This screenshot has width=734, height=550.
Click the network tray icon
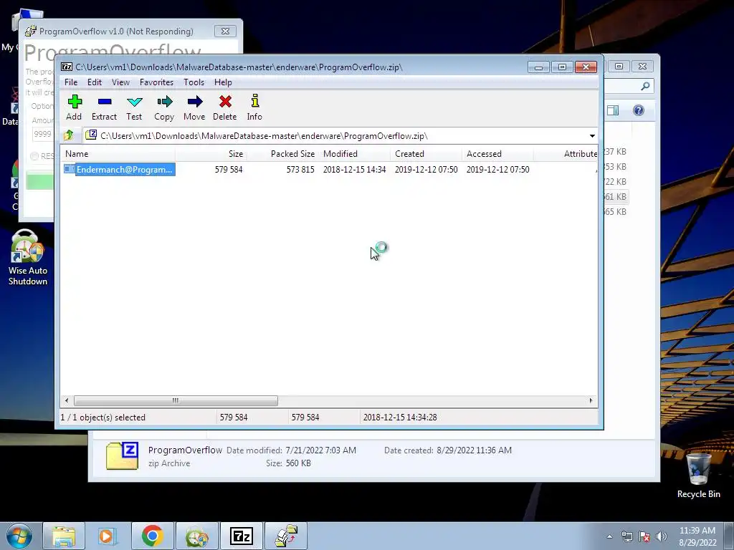pos(626,536)
